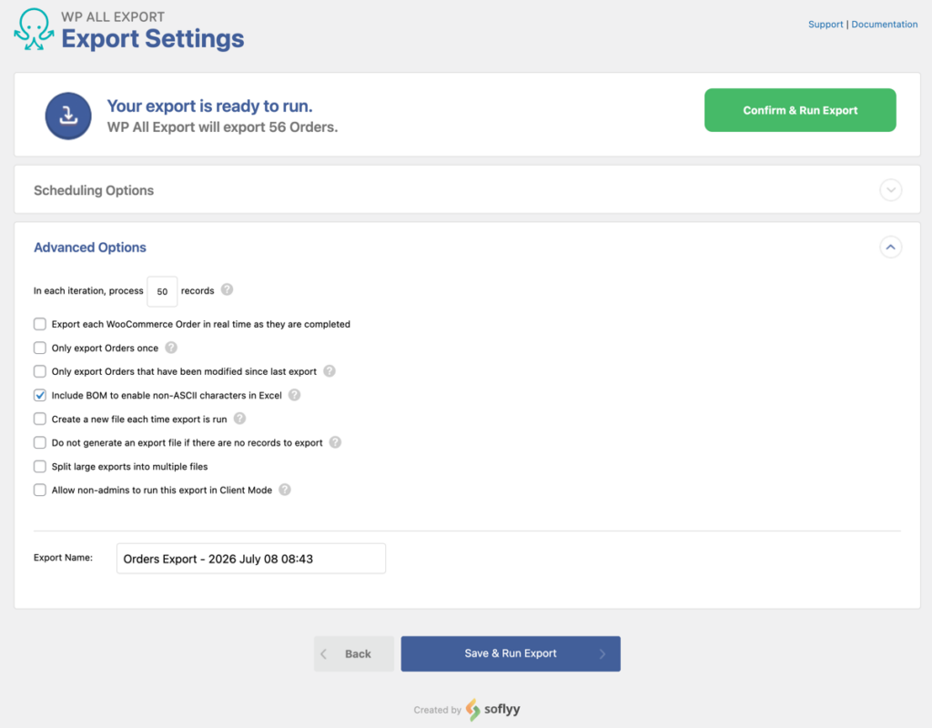Click the Soflyy logo in footer
The height and width of the screenshot is (728, 932).
click(x=492, y=709)
